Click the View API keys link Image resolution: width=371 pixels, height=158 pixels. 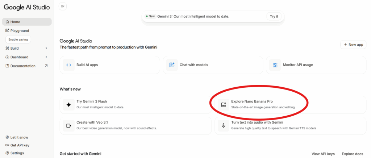pyautogui.click(x=323, y=154)
